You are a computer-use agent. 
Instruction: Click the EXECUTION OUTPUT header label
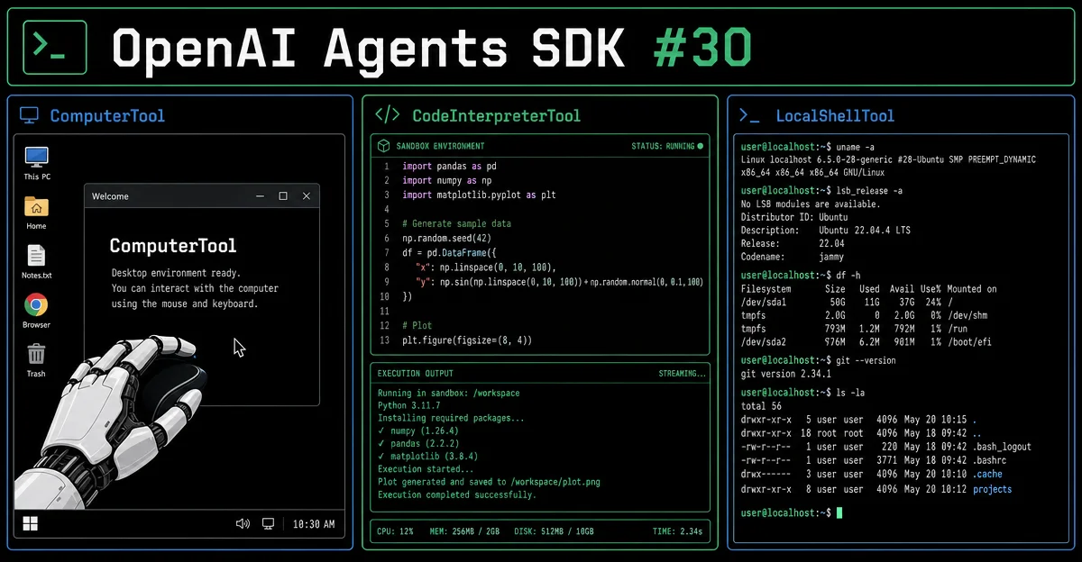415,373
